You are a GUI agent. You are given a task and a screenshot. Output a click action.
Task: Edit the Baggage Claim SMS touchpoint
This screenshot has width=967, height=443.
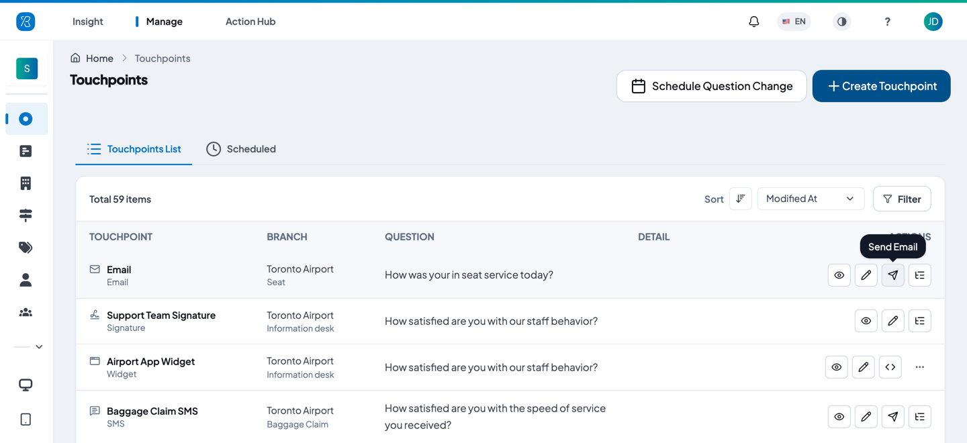click(x=866, y=417)
